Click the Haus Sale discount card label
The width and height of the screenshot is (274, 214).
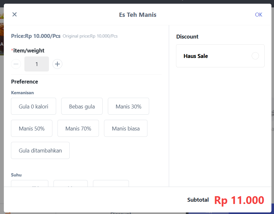[196, 56]
